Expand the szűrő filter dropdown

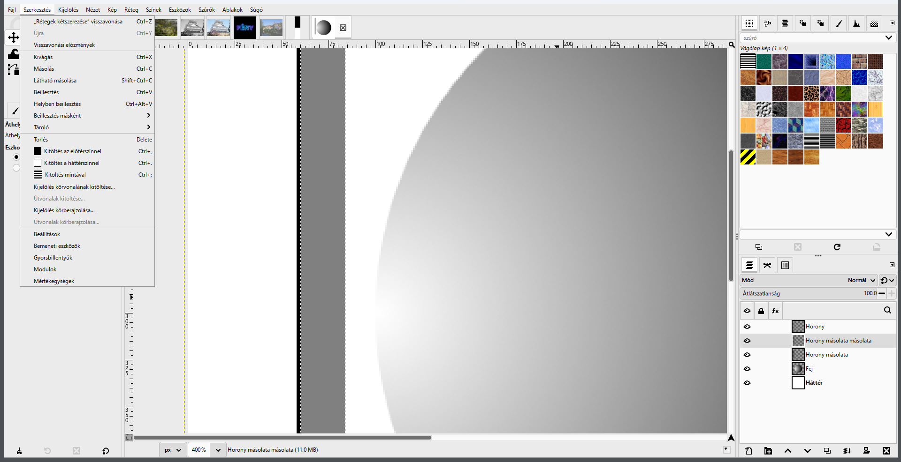click(889, 37)
